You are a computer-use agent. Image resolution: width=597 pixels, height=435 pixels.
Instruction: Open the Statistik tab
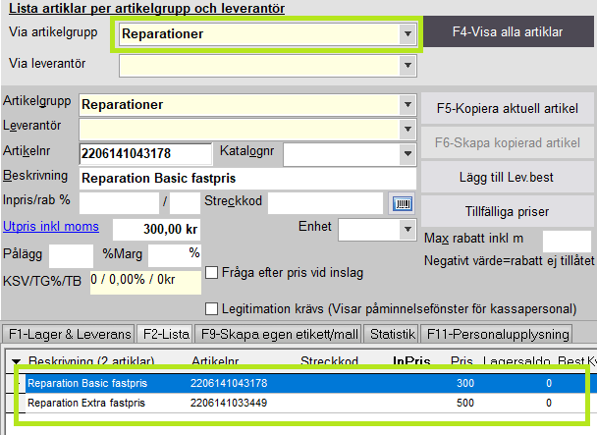pyautogui.click(x=392, y=333)
